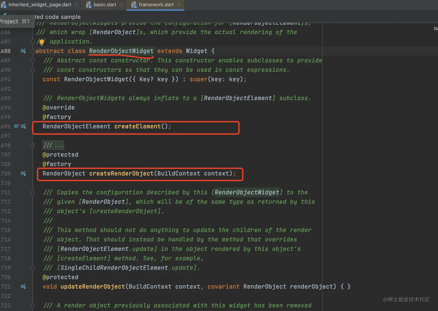Click the 'abstract' keyword on line 688
Image resolution: width=438 pixels, height=311 pixels.
[x=50, y=51]
